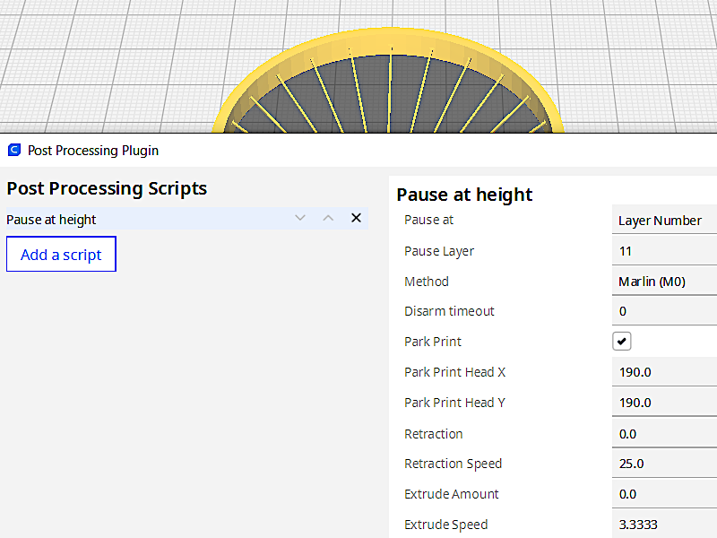This screenshot has height=538, width=717.
Task: Click the Retraction label
Action: tap(433, 434)
